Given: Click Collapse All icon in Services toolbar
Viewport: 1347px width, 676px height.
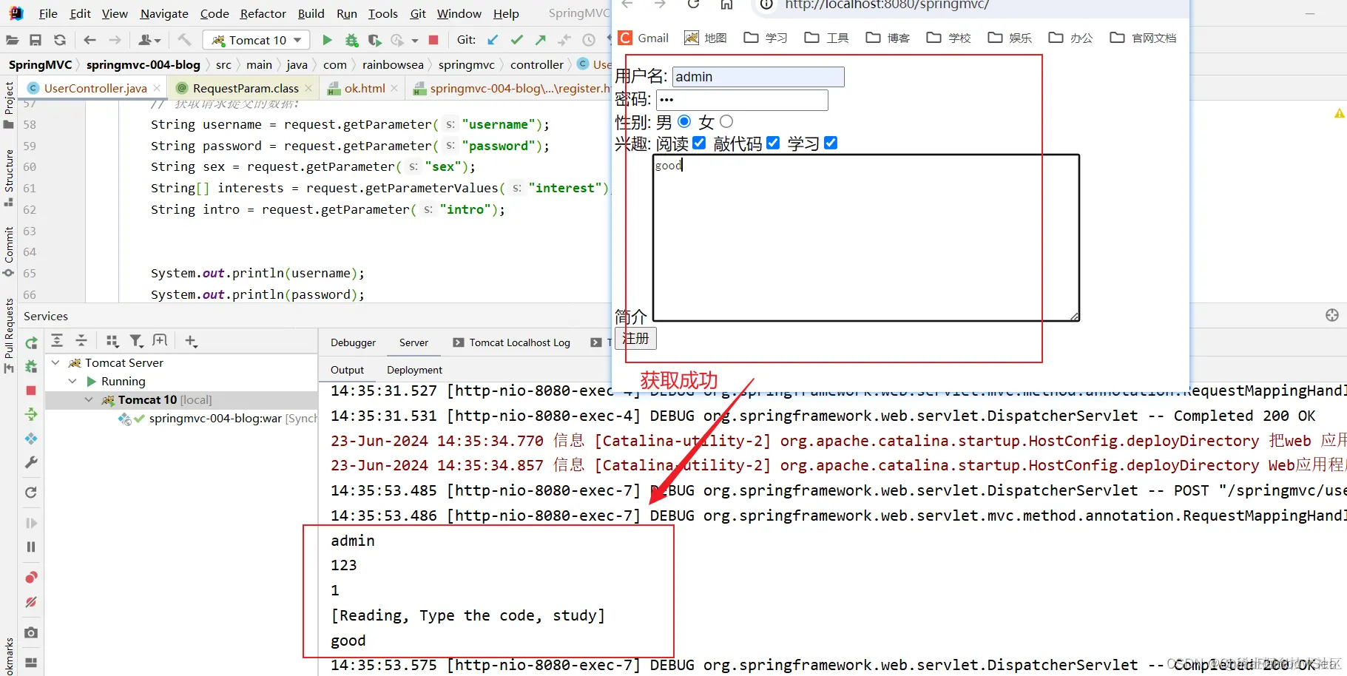Looking at the screenshot, I should tap(81, 340).
